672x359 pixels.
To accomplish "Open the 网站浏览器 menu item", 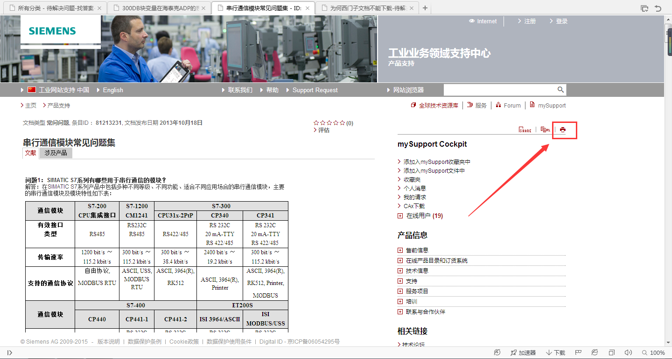I will 409,90.
